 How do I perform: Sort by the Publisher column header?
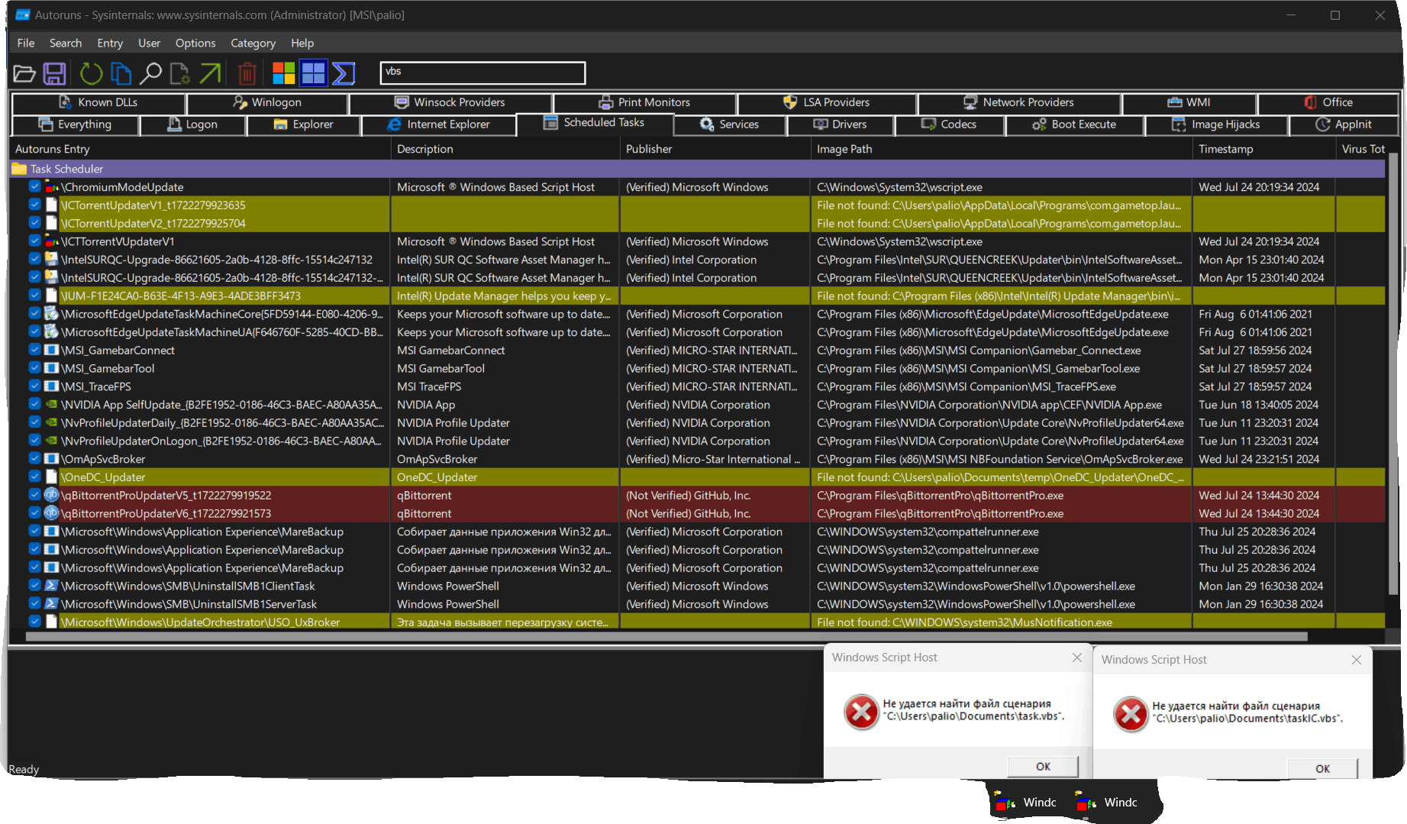715,149
